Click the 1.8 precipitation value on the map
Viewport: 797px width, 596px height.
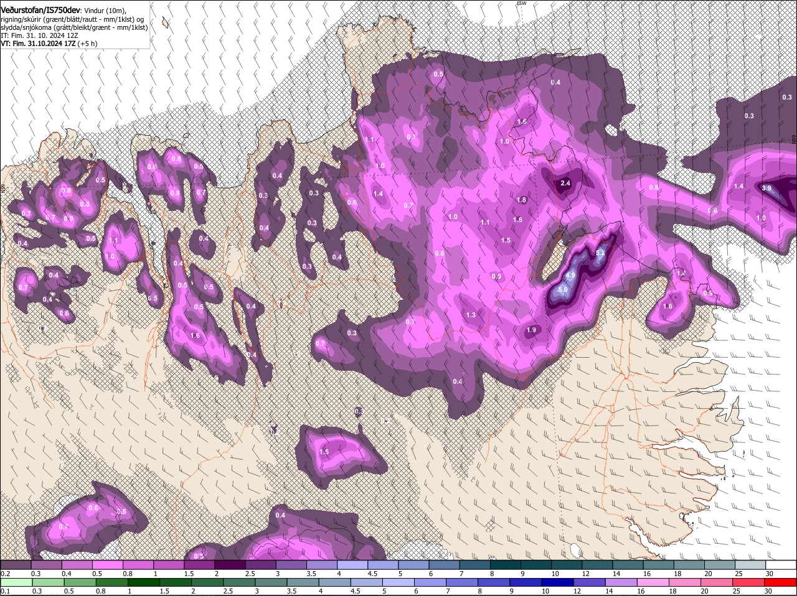[521, 200]
